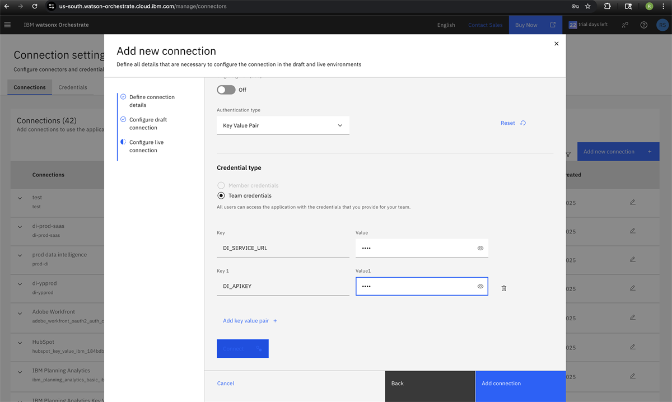Image resolution: width=672 pixels, height=402 pixels.
Task: Expand the di-ypprod connection row
Action: coord(20,284)
